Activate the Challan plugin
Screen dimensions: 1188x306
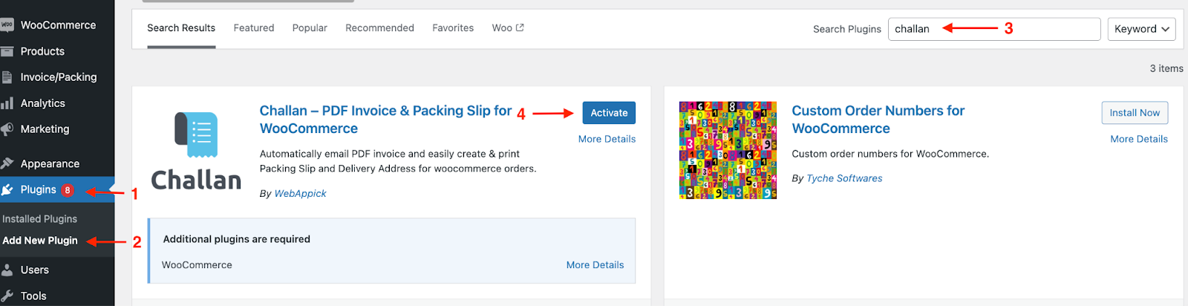(x=609, y=113)
